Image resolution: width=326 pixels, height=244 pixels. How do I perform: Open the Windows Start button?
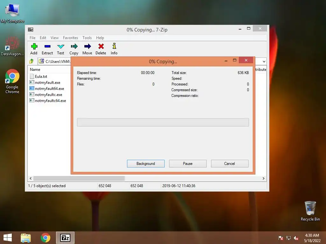[8, 238]
